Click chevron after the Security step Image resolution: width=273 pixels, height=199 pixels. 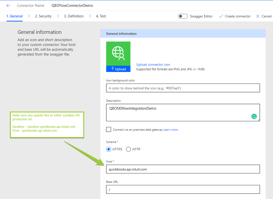click(x=58, y=16)
